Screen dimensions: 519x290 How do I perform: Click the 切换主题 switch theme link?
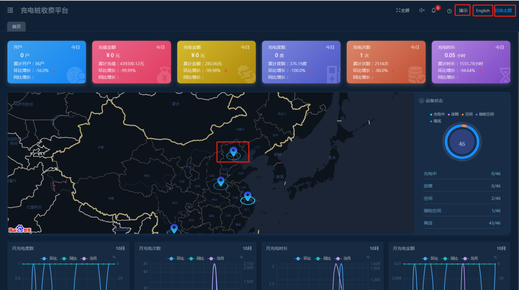pos(504,11)
